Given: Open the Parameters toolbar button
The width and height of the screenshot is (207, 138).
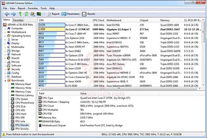Looking at the screenshot, I should (x=70, y=14).
